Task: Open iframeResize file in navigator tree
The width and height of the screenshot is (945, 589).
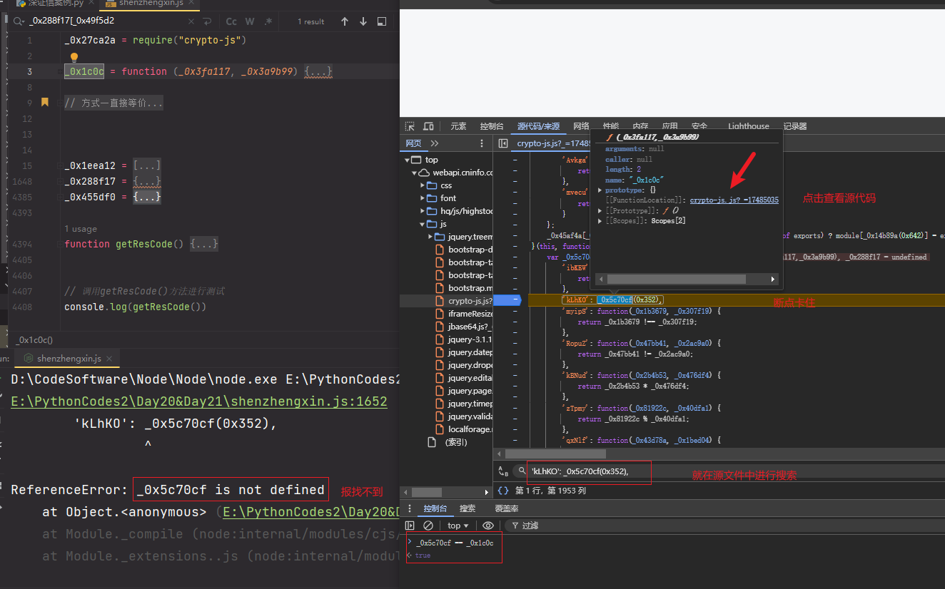Action: (465, 314)
